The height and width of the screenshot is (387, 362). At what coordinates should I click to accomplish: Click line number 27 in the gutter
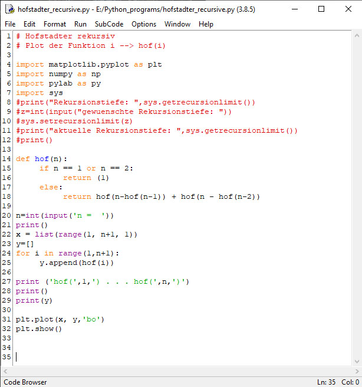tap(8, 281)
